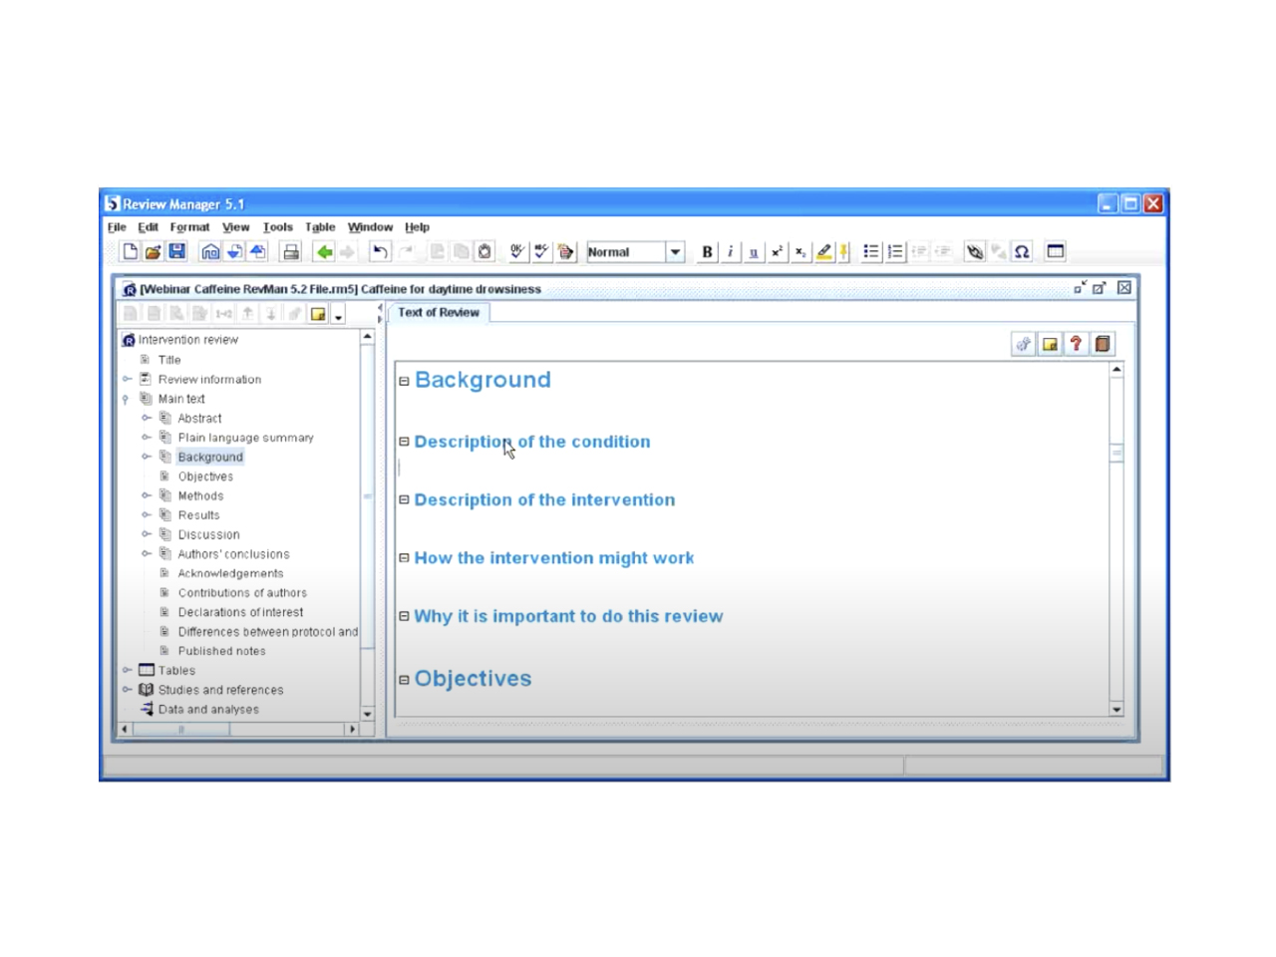1276x957 pixels.
Task: Select Declarations of interest in tree
Action: tap(240, 612)
